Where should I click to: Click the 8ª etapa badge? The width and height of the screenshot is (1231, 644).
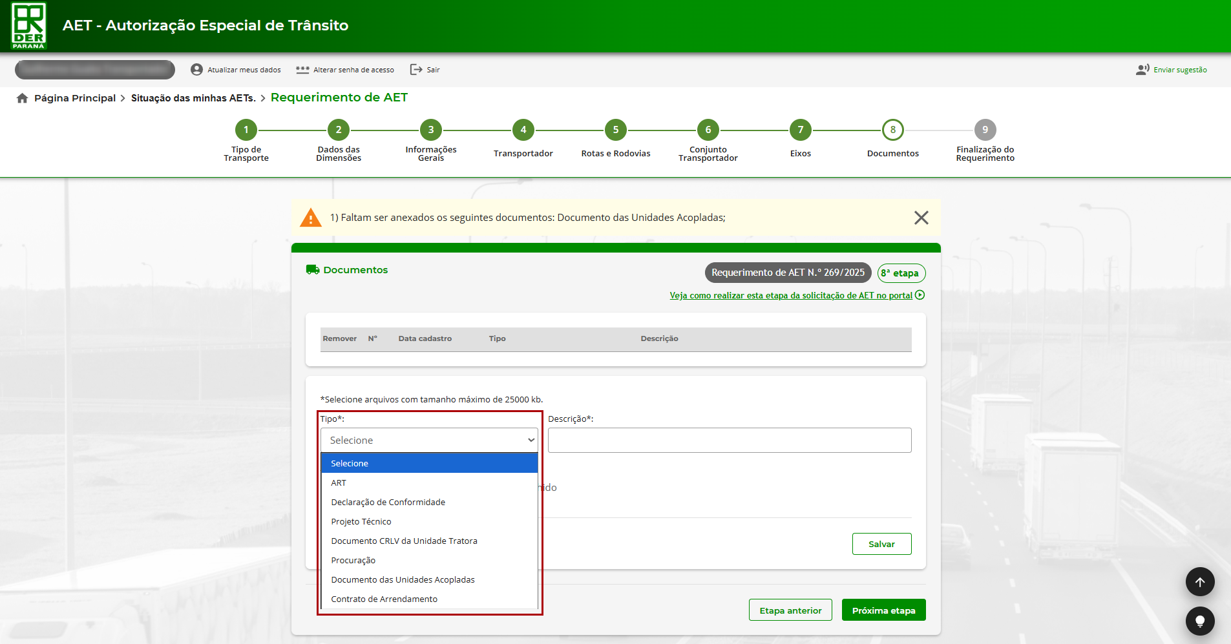pyautogui.click(x=901, y=273)
